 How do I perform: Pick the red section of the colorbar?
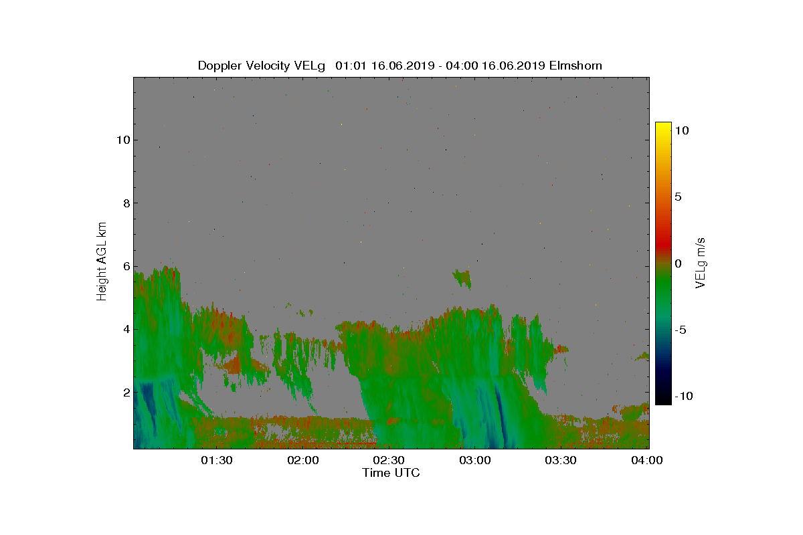point(663,244)
